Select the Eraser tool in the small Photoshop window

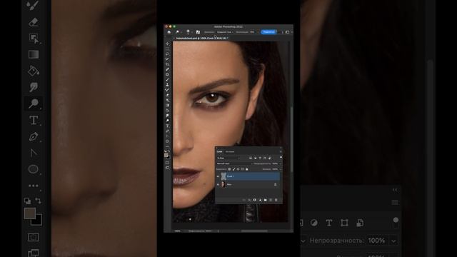click(167, 95)
